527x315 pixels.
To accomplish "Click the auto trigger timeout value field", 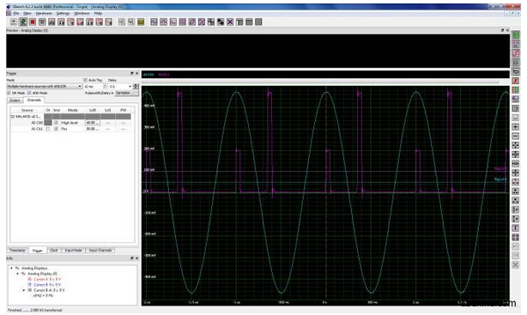I will coord(93,87).
